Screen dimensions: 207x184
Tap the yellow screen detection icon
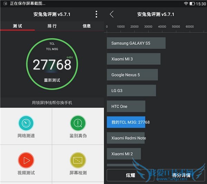tap(78, 160)
